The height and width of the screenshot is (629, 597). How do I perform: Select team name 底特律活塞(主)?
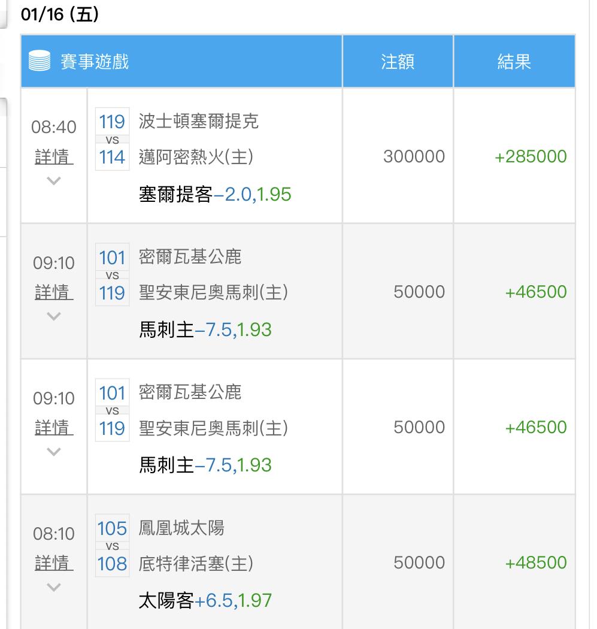coord(196,563)
